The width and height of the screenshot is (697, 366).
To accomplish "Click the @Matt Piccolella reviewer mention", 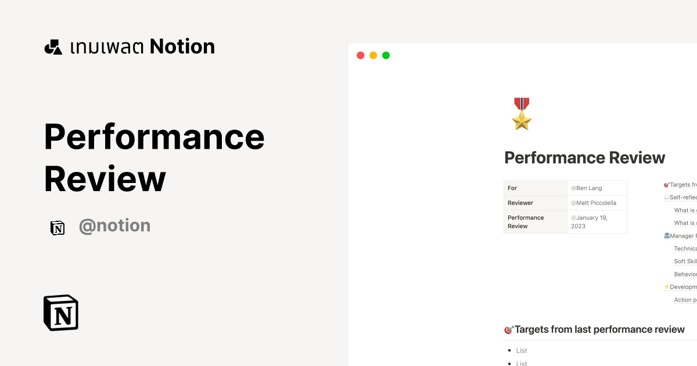I will tap(592, 203).
